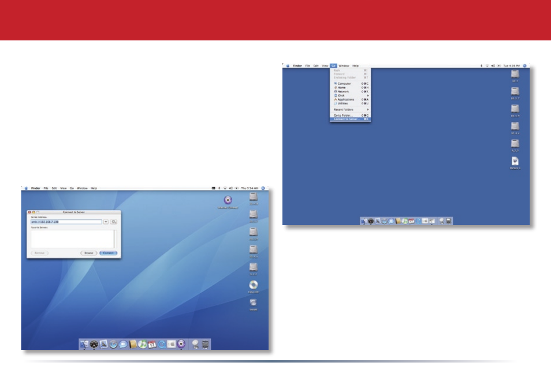Click the volume icon in the Tue 4:28 PM menu bar
This screenshot has height=381, width=551.
(x=493, y=66)
